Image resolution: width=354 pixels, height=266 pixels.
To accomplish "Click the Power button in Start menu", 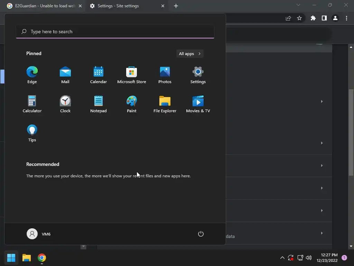I will [x=201, y=234].
